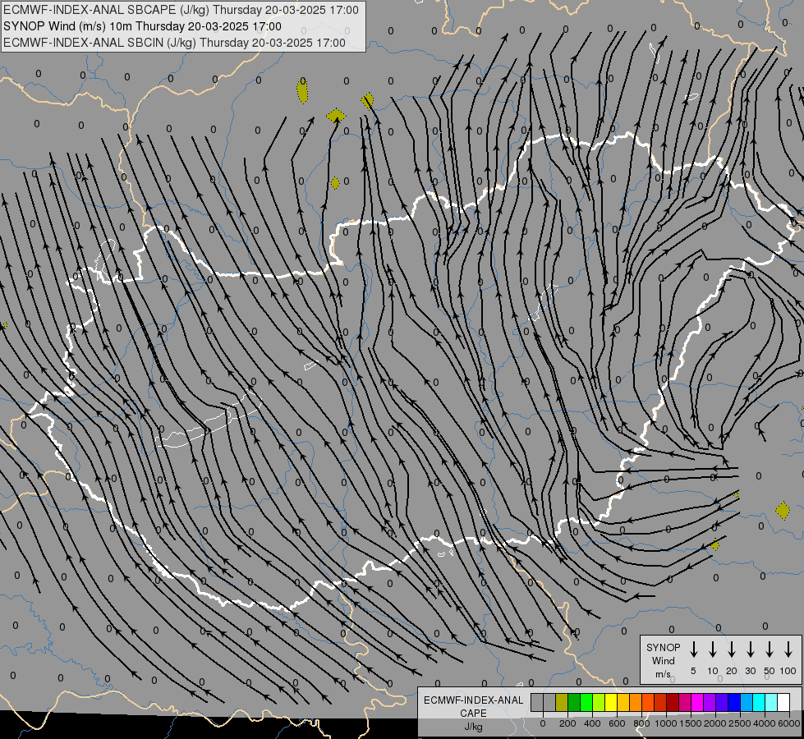
Task: Click the wind arrow above the 20 label
Action: tap(731, 649)
